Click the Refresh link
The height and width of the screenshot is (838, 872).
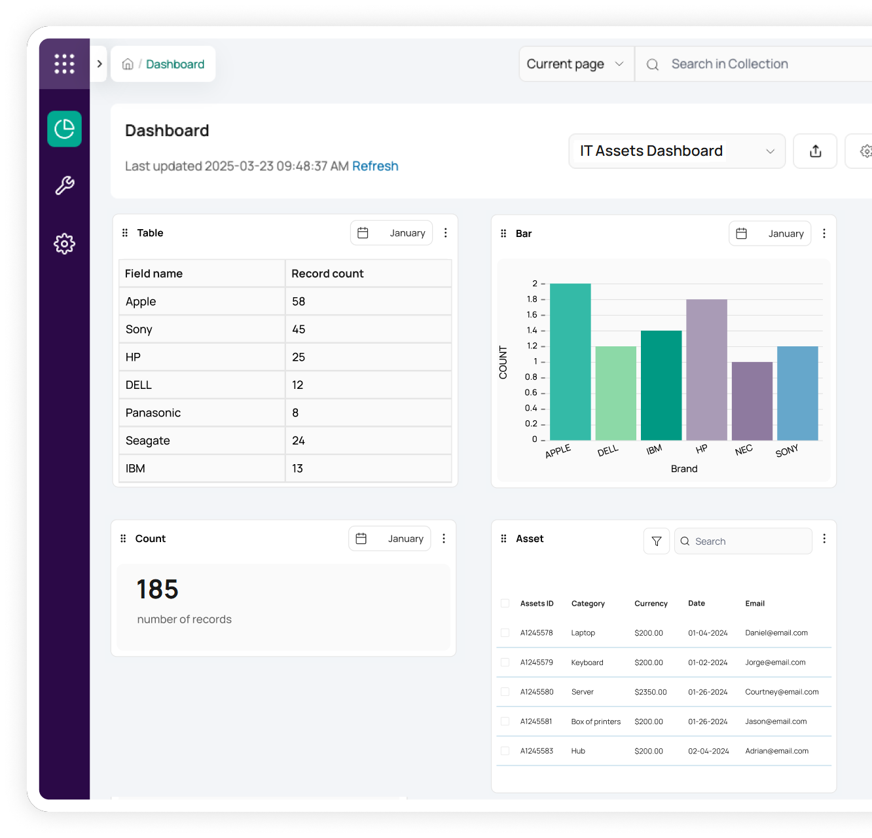tap(375, 166)
